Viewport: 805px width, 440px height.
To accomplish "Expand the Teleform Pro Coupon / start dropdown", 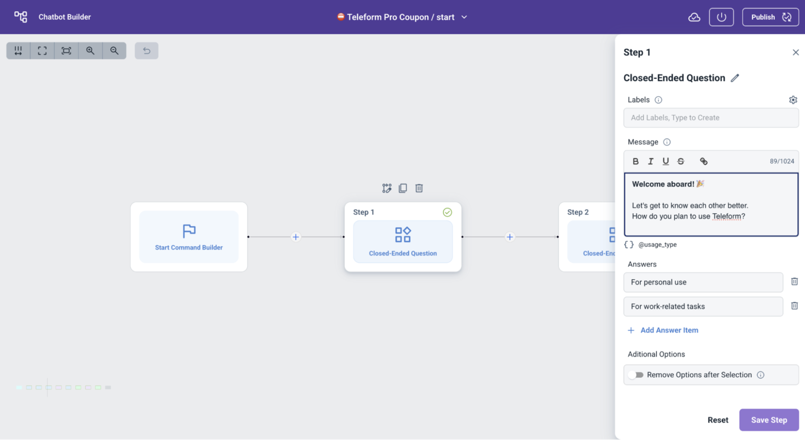I will 464,17.
